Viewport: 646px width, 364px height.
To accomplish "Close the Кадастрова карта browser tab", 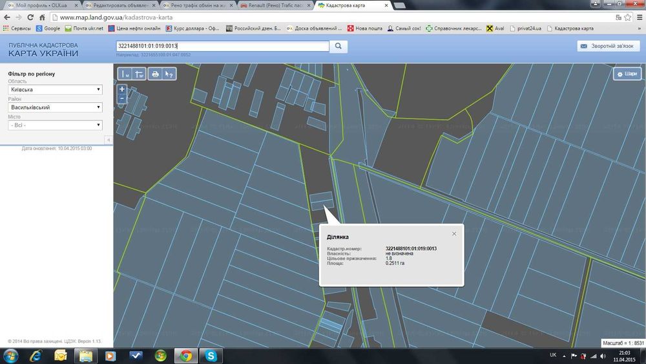I will [x=386, y=5].
